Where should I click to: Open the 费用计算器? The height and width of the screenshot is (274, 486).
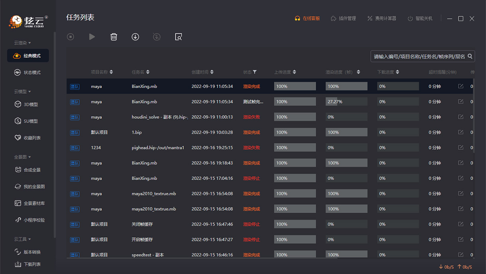pos(382,18)
